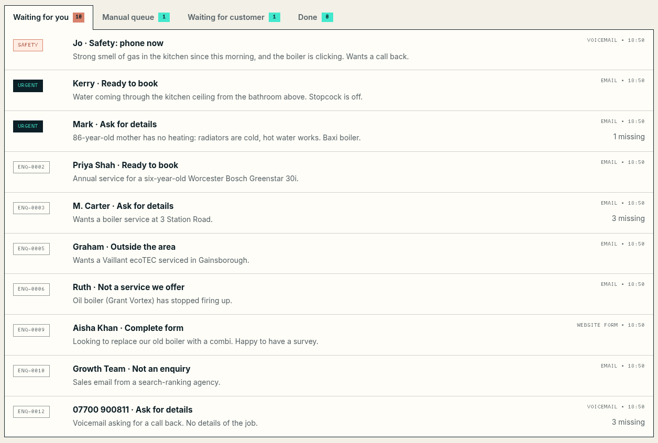Click the URGENT badge on Kerry's row
The image size is (658, 443).
[28, 85]
